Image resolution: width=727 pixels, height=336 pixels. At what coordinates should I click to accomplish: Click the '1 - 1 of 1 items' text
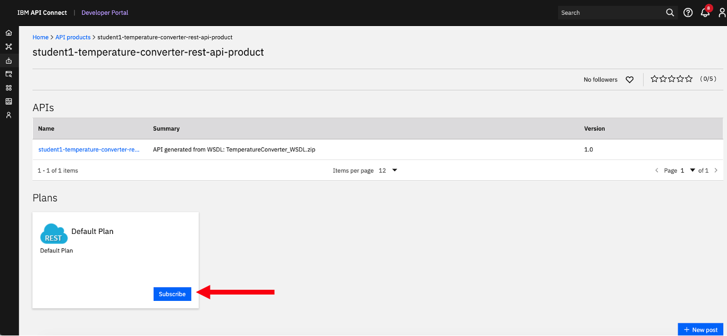pos(58,171)
